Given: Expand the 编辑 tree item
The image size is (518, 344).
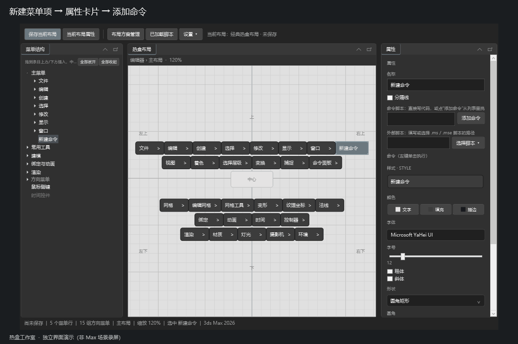Looking at the screenshot, I should click(x=35, y=89).
